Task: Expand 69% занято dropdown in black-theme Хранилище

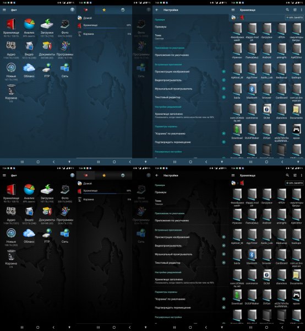Action: (294, 183)
